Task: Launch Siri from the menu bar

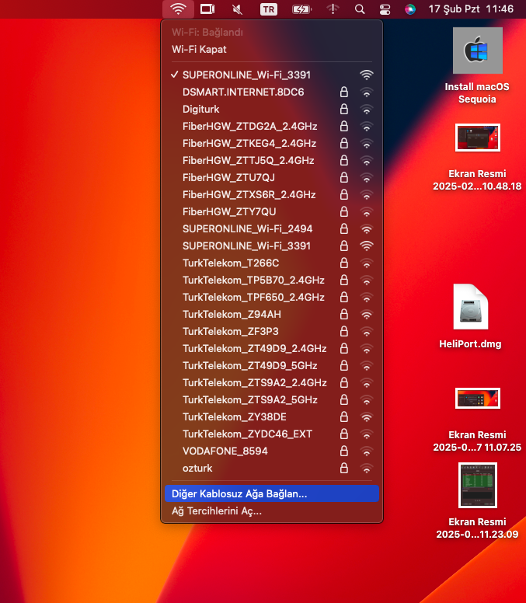Action: pyautogui.click(x=410, y=9)
